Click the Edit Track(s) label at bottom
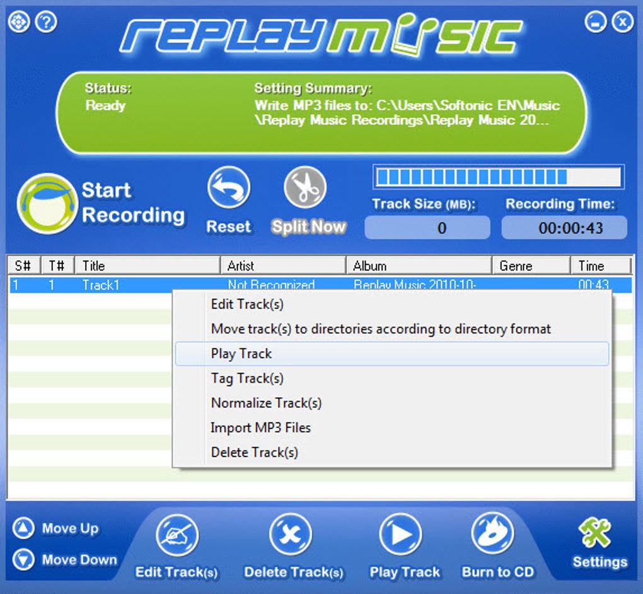The height and width of the screenshot is (594, 643). click(177, 573)
